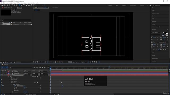Click the new folder icon in Project panel
170x95 pixels.
click(3, 62)
